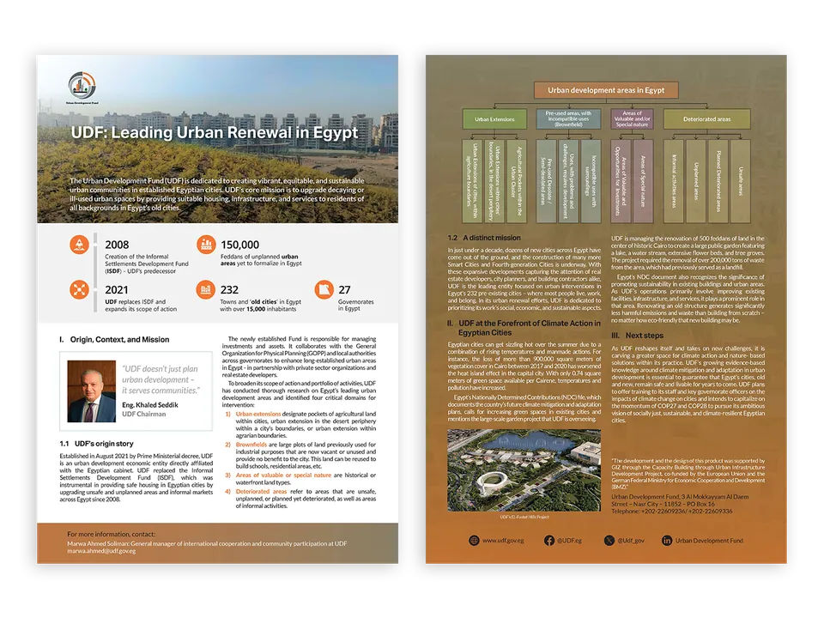Click the orange 'Deteriorated areas' list term
This screenshot has width=824, height=618.
pyautogui.click(x=261, y=492)
